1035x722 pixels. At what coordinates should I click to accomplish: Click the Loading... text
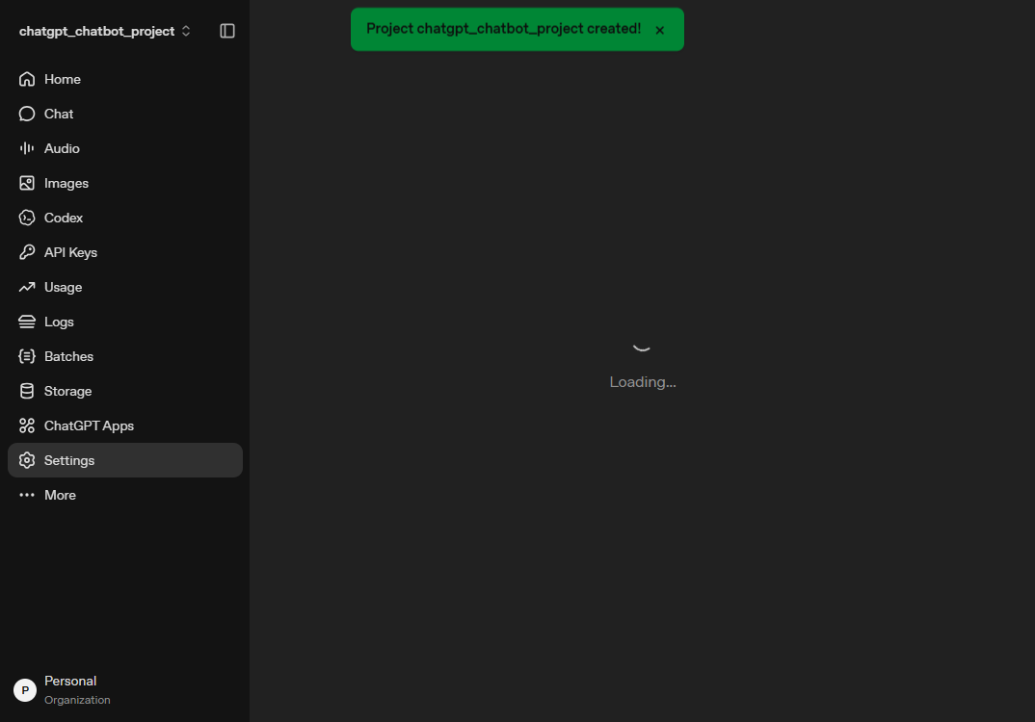coord(642,382)
